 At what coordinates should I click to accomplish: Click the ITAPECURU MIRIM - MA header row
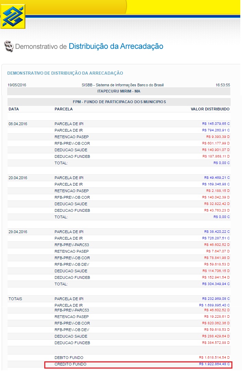click(119, 91)
